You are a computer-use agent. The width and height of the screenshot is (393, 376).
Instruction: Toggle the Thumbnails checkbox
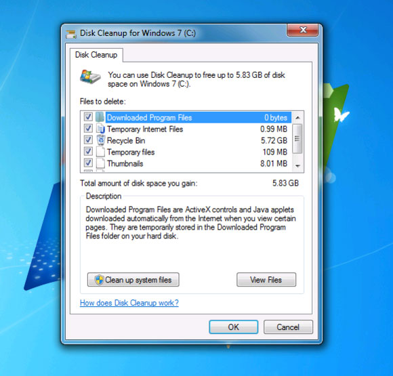pos(88,163)
